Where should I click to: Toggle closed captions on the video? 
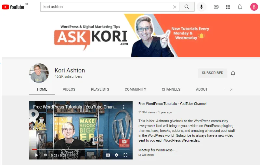[x=108, y=155]
